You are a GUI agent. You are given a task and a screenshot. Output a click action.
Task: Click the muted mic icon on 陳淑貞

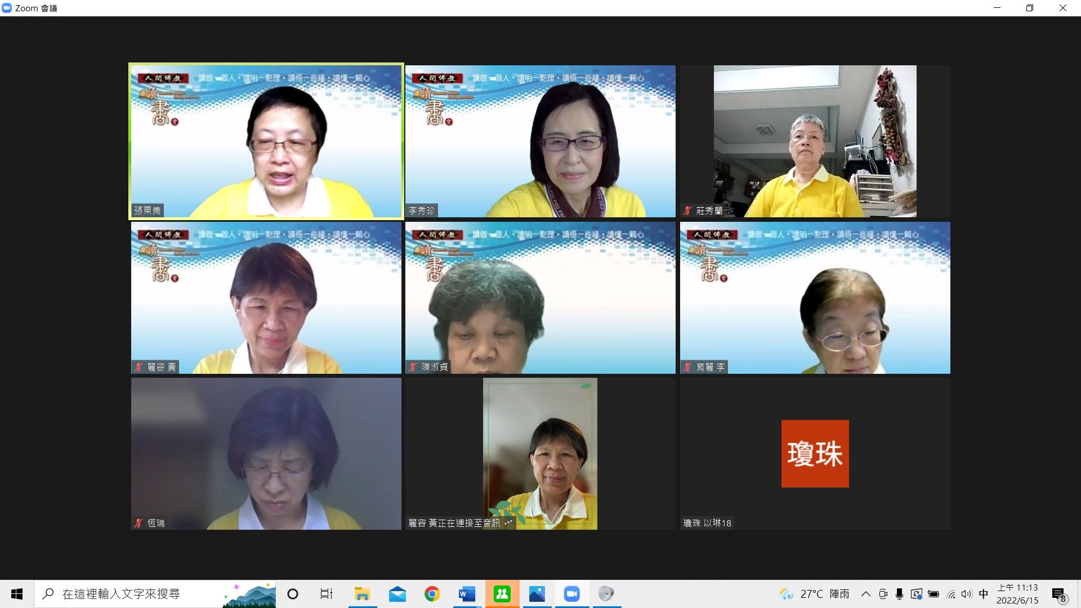pos(413,367)
